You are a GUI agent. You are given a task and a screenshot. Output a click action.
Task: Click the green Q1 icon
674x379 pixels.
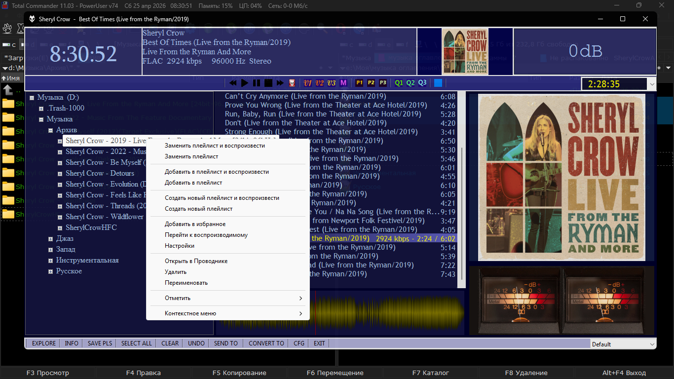click(x=399, y=83)
